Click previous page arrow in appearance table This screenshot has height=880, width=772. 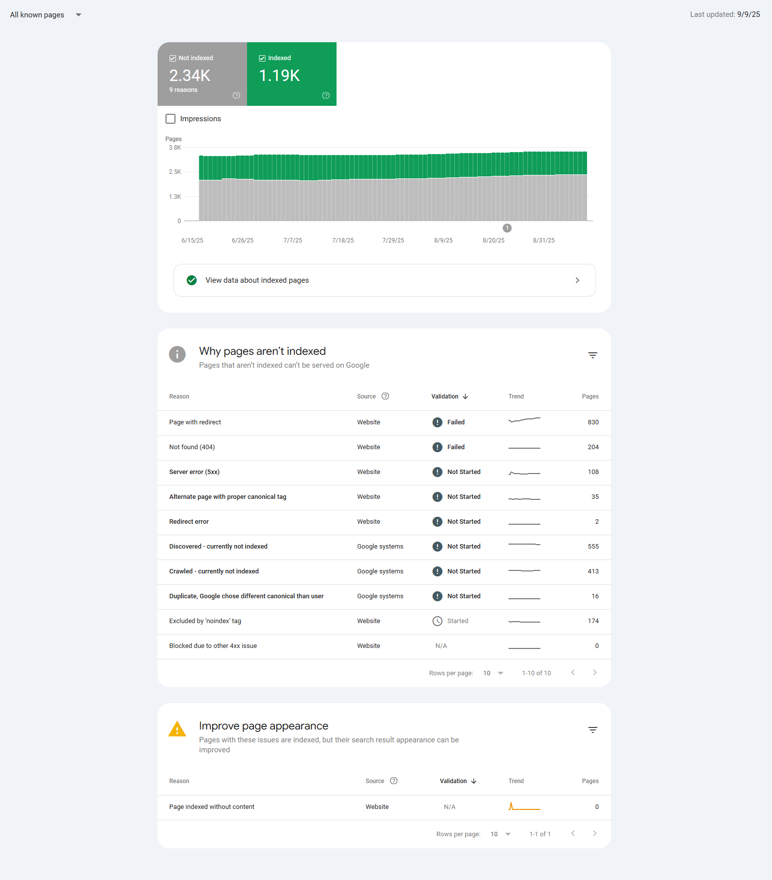coord(573,834)
